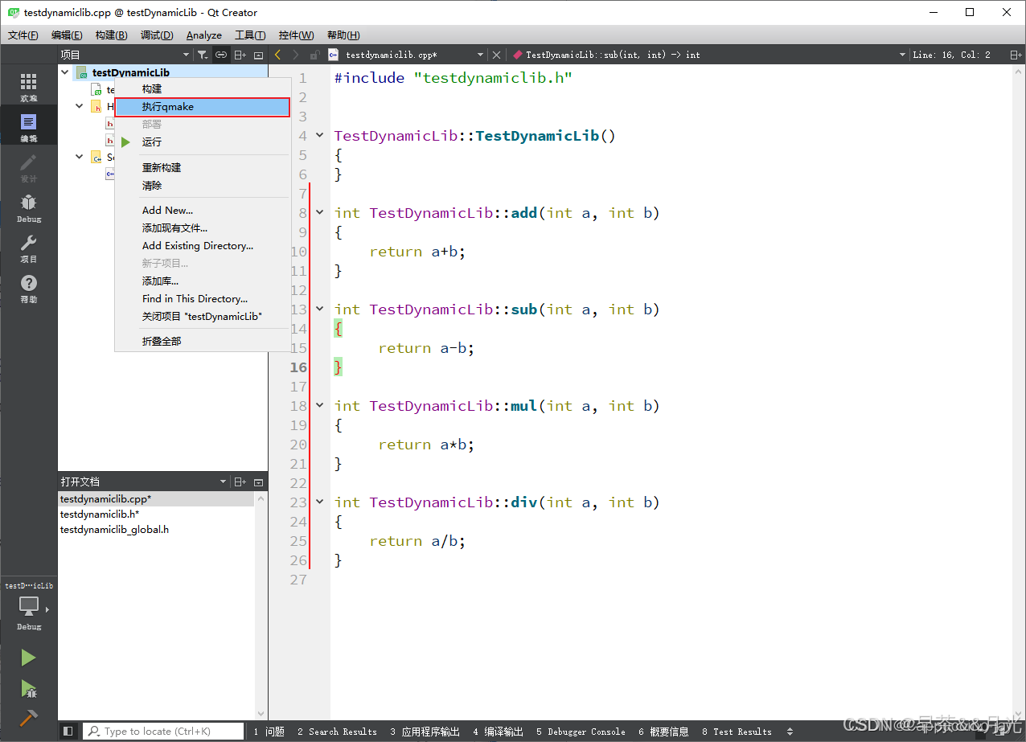The image size is (1026, 742).
Task: Open the 构建(B) menu
Action: pyautogui.click(x=111, y=35)
